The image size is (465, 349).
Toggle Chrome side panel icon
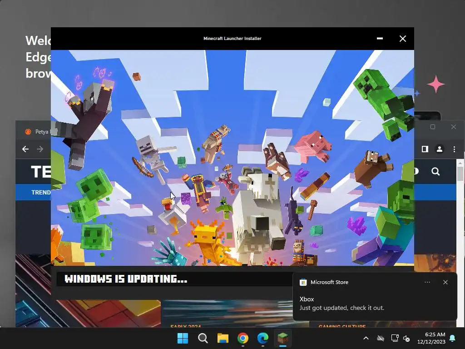pos(425,149)
